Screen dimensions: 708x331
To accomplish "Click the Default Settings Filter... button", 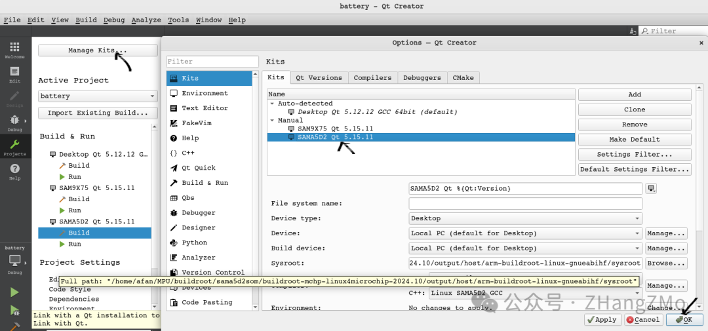I will click(x=635, y=169).
